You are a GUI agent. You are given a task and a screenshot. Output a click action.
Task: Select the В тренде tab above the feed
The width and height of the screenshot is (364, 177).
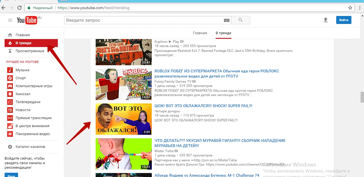tap(223, 33)
